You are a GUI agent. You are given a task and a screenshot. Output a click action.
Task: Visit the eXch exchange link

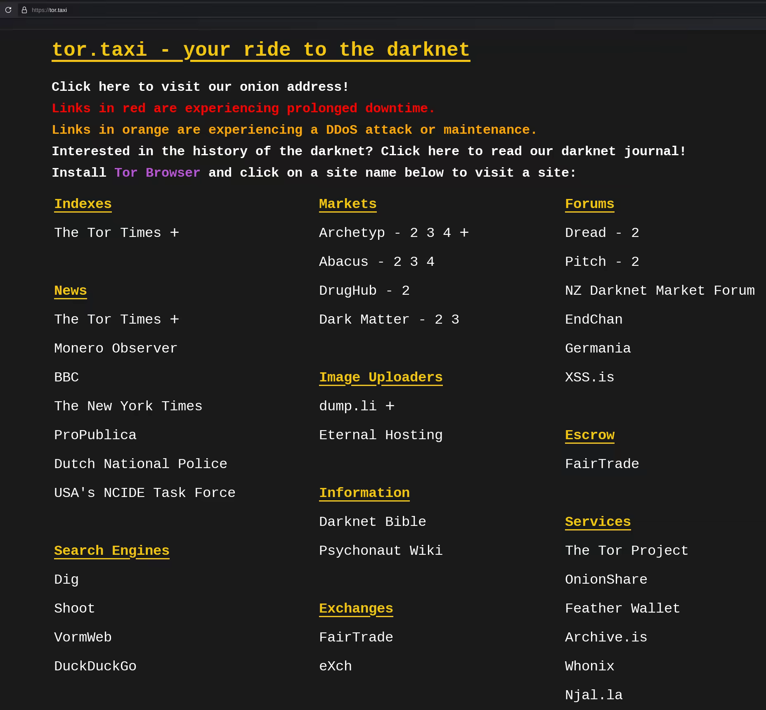335,666
